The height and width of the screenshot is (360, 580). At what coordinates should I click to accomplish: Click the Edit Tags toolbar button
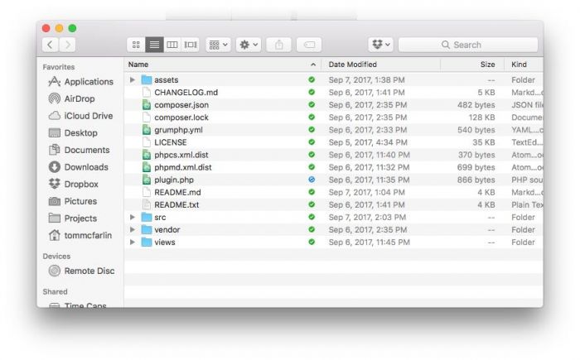(x=309, y=45)
